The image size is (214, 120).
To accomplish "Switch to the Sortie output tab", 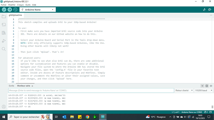I will pos(11,86).
